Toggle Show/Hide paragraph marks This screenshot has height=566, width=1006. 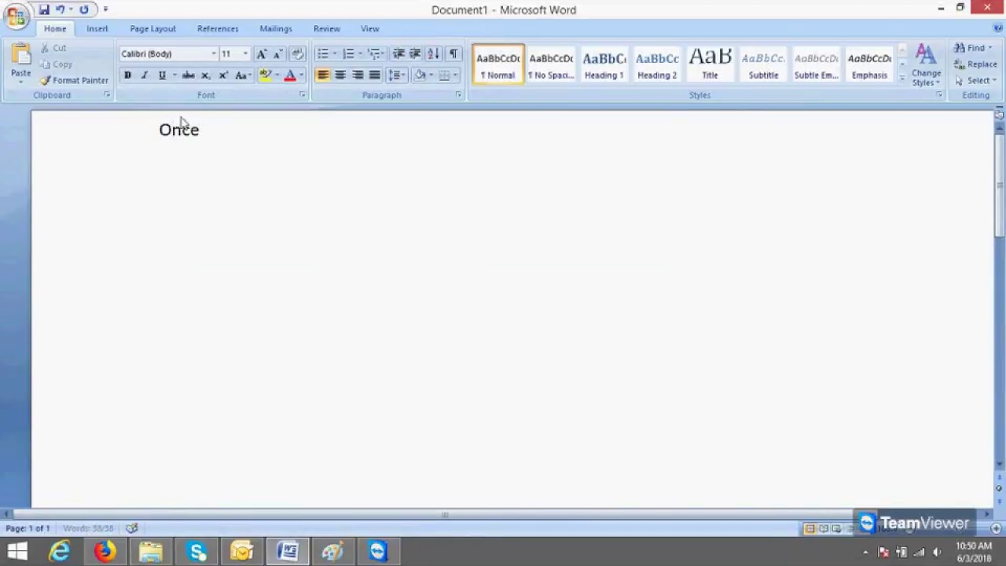coord(453,53)
